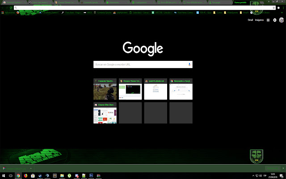Open the downloaded file in downloads bar

[x=15, y=168]
